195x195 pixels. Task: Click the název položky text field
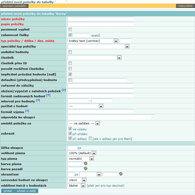(100, 19)
